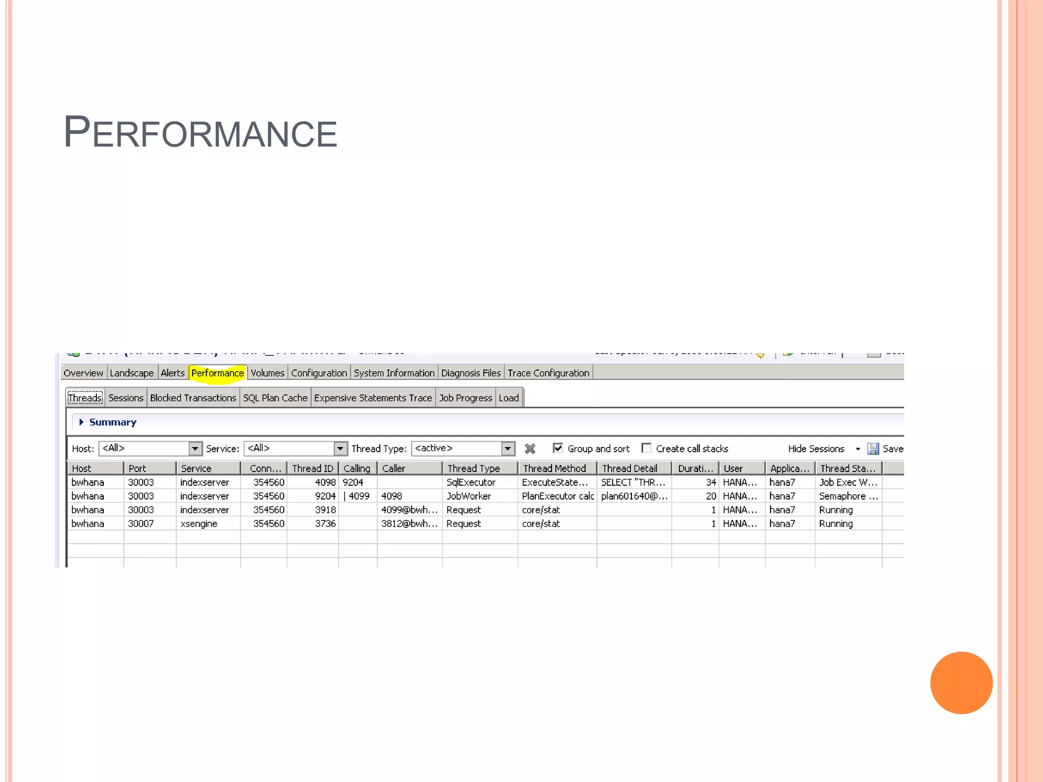
Task: Click the Durati... column header
Action: [x=695, y=468]
